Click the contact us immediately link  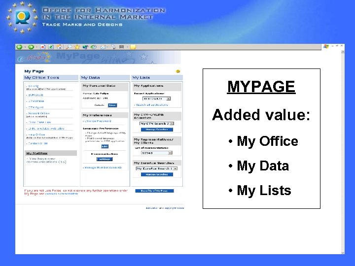[62, 194]
